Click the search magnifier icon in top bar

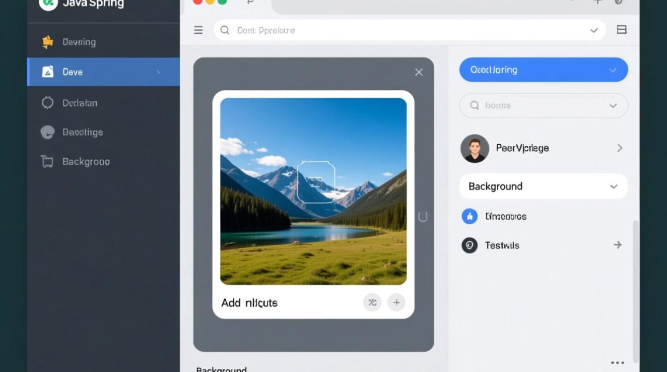[x=225, y=30]
